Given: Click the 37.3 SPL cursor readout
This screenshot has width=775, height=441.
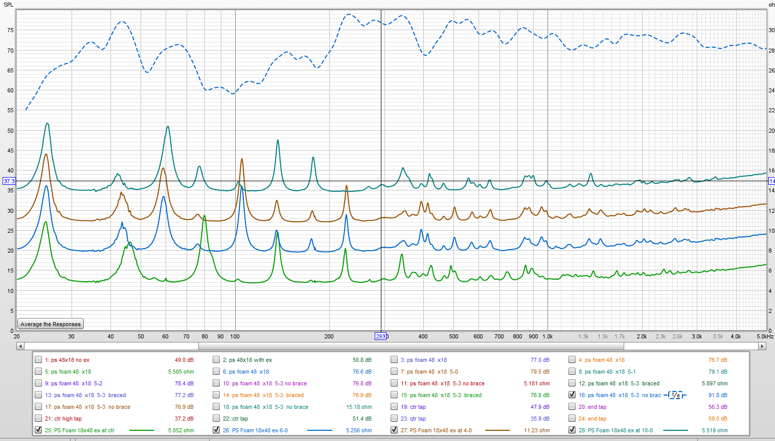Looking at the screenshot, I should [9, 181].
